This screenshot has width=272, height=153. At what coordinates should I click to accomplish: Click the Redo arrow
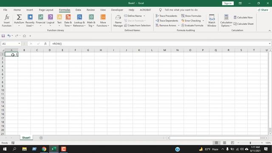[17, 36]
